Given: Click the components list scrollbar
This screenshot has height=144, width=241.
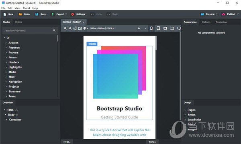Looking at the screenshot, I should click(x=57, y=38).
